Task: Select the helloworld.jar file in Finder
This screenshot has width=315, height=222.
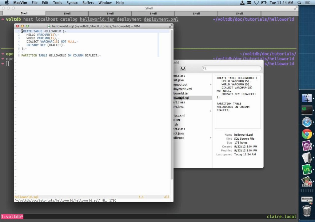Action: pyautogui.click(x=181, y=93)
